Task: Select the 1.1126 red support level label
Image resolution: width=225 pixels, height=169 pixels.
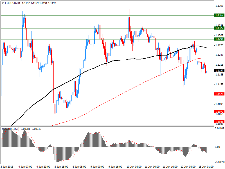Action: (219, 94)
